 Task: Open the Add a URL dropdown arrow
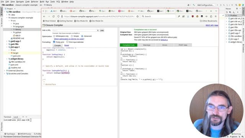pos(98,30)
